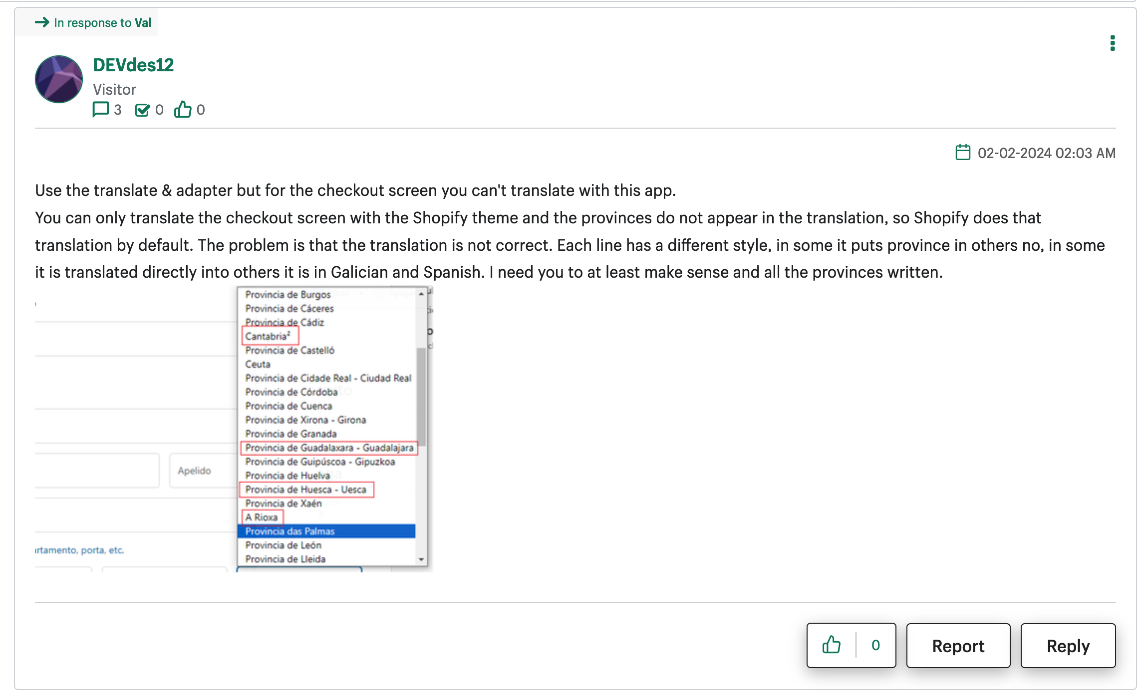Screen dimensions: 1143x695
Task: Click the calendar icon beside the timestamp
Action: click(x=962, y=153)
